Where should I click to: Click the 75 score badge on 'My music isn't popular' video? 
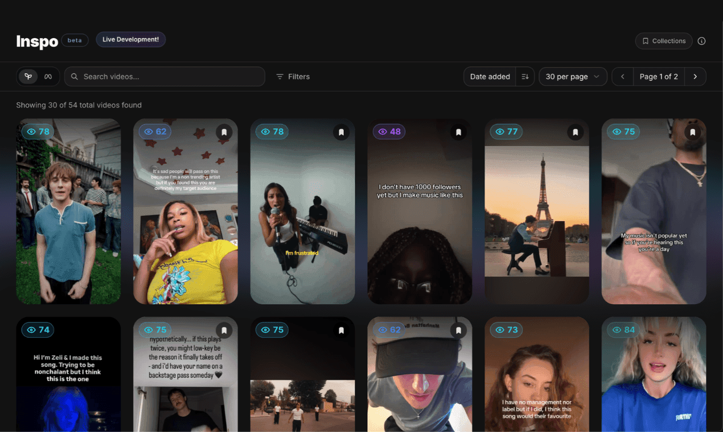(x=623, y=132)
